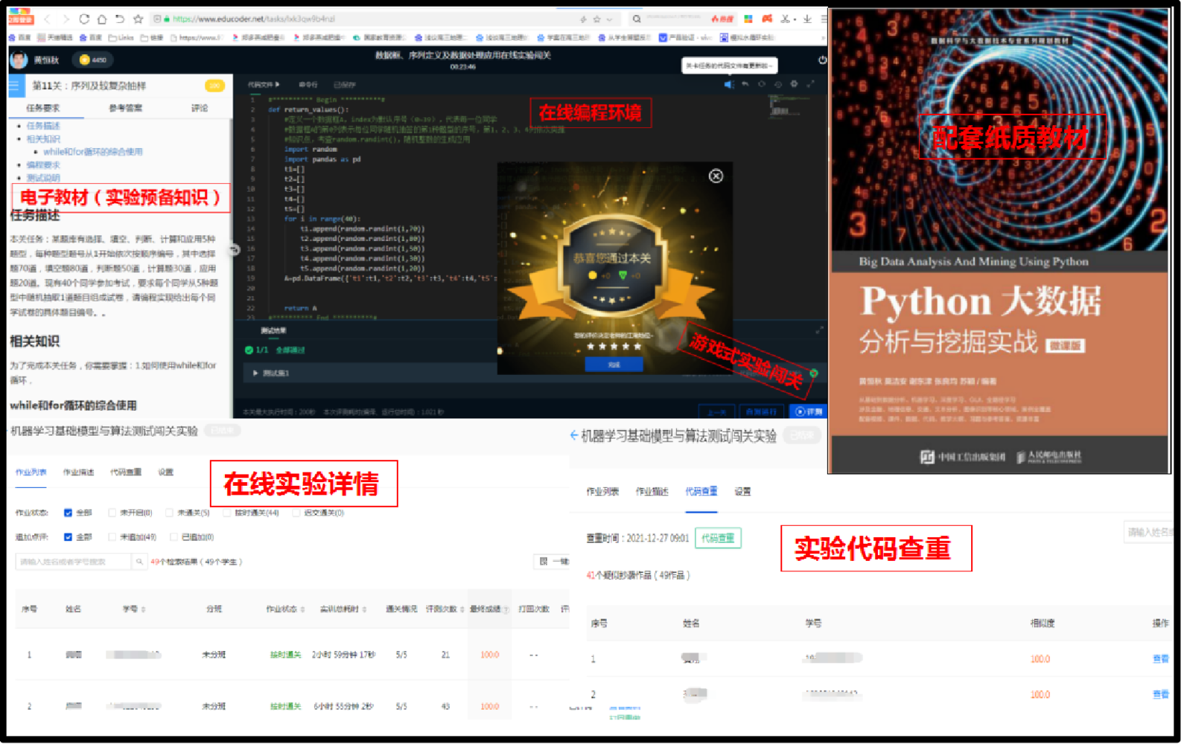Screen dimensions: 1181x744
Task: Click the browser home icon
Action: click(102, 19)
